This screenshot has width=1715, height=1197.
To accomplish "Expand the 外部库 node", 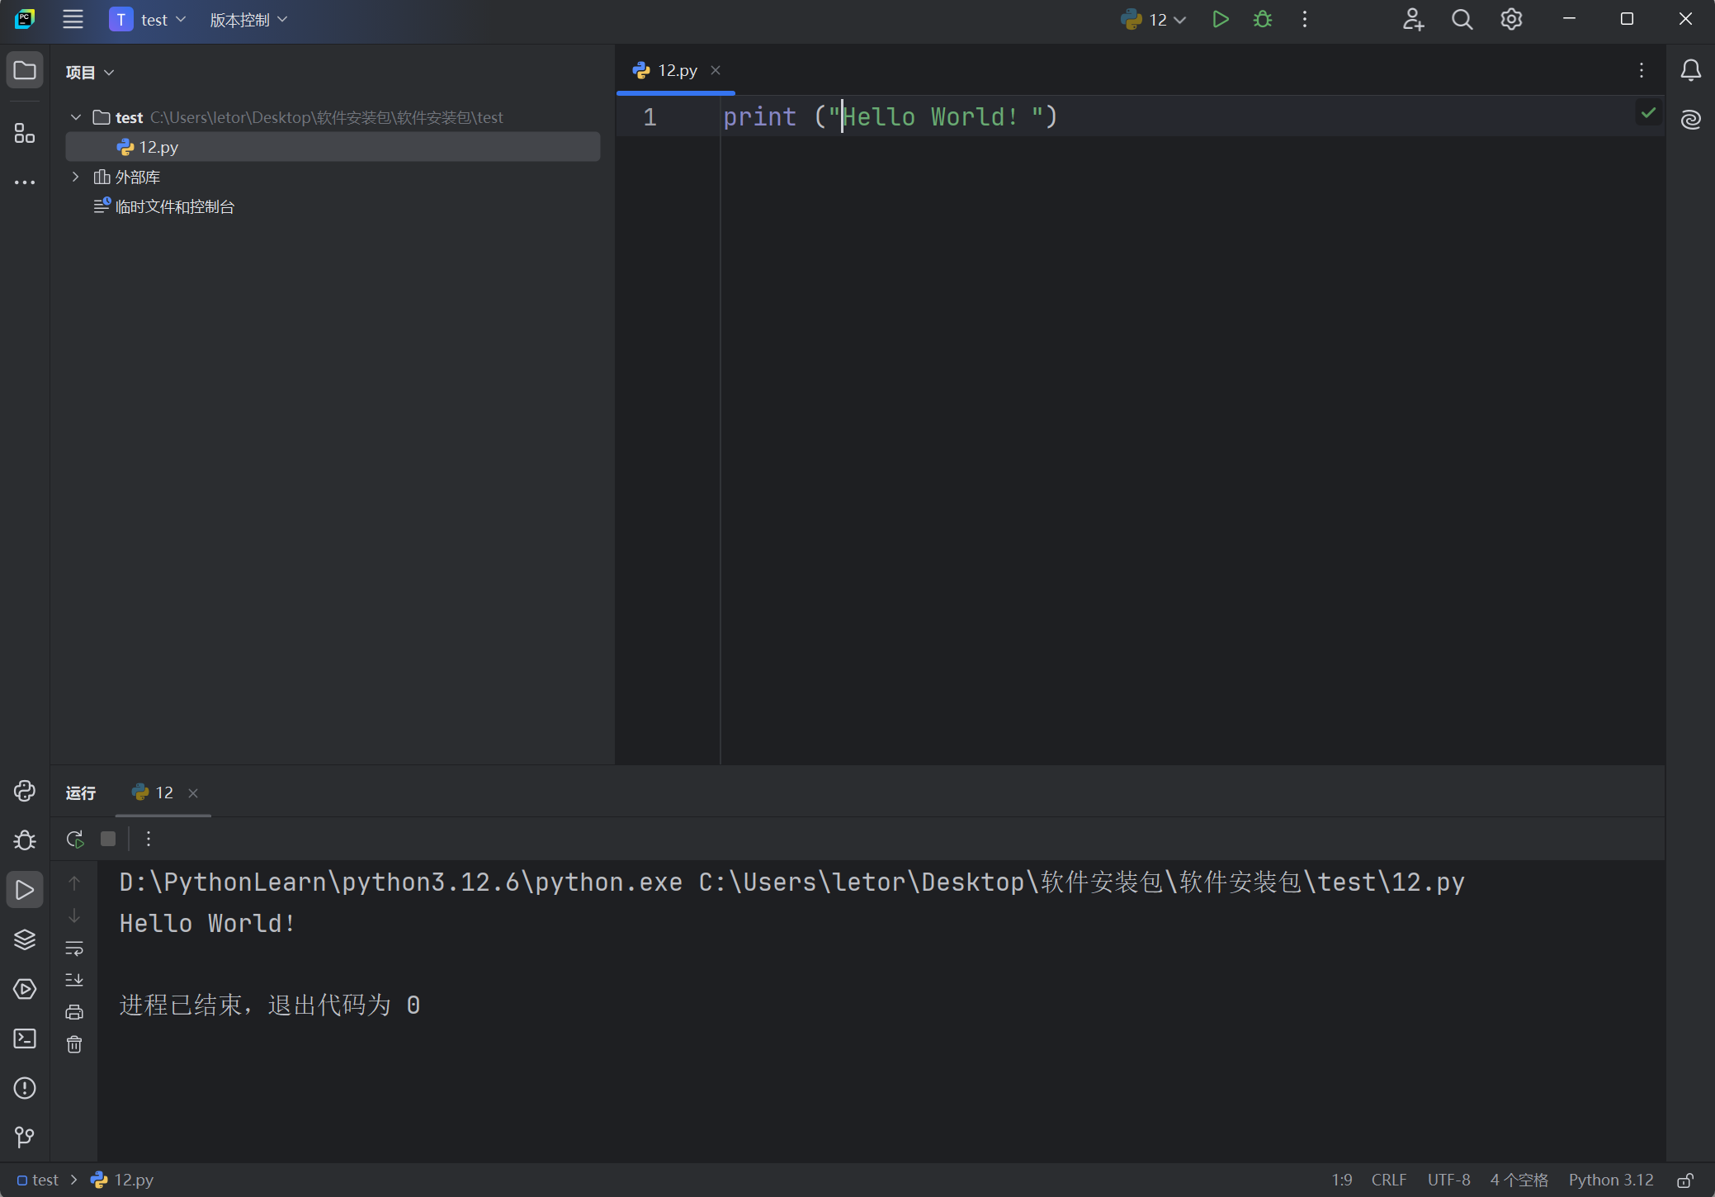I will click(75, 176).
